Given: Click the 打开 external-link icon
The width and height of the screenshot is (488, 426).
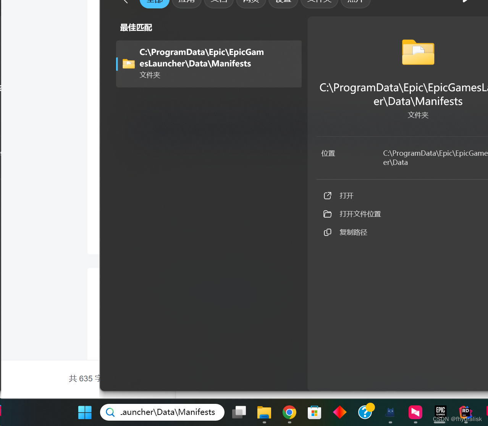Looking at the screenshot, I should pos(328,196).
